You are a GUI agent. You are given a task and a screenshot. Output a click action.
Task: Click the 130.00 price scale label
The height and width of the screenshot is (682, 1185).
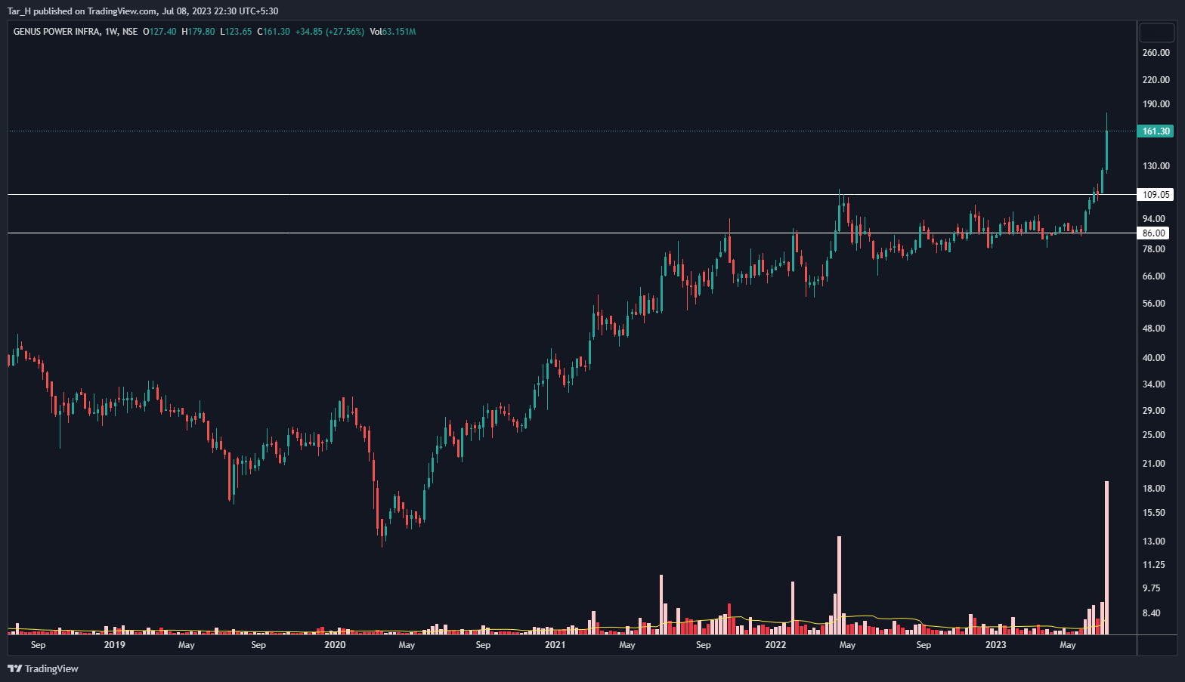[1156, 166]
